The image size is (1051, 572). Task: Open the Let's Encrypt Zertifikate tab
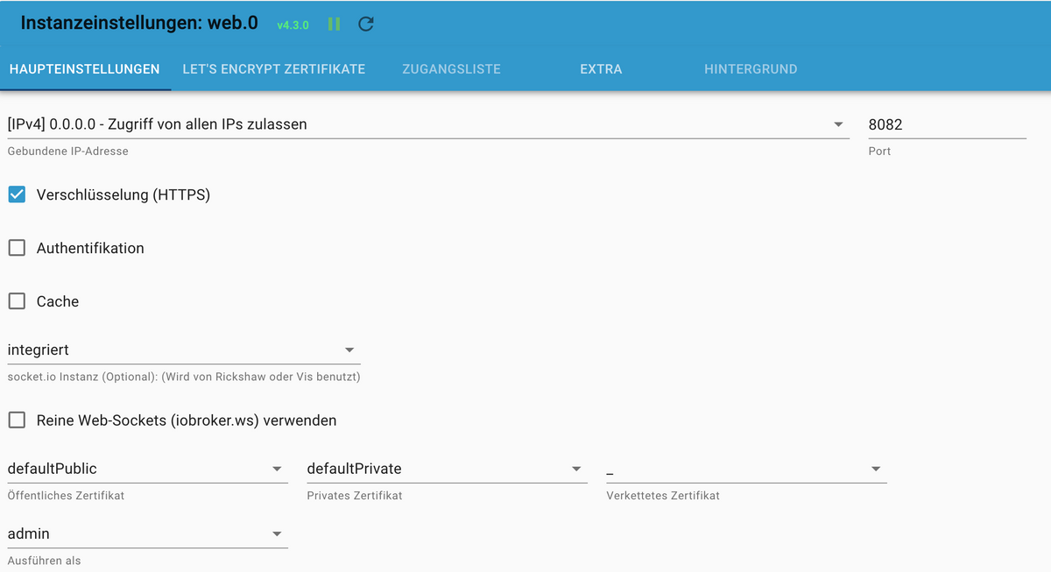tap(273, 68)
